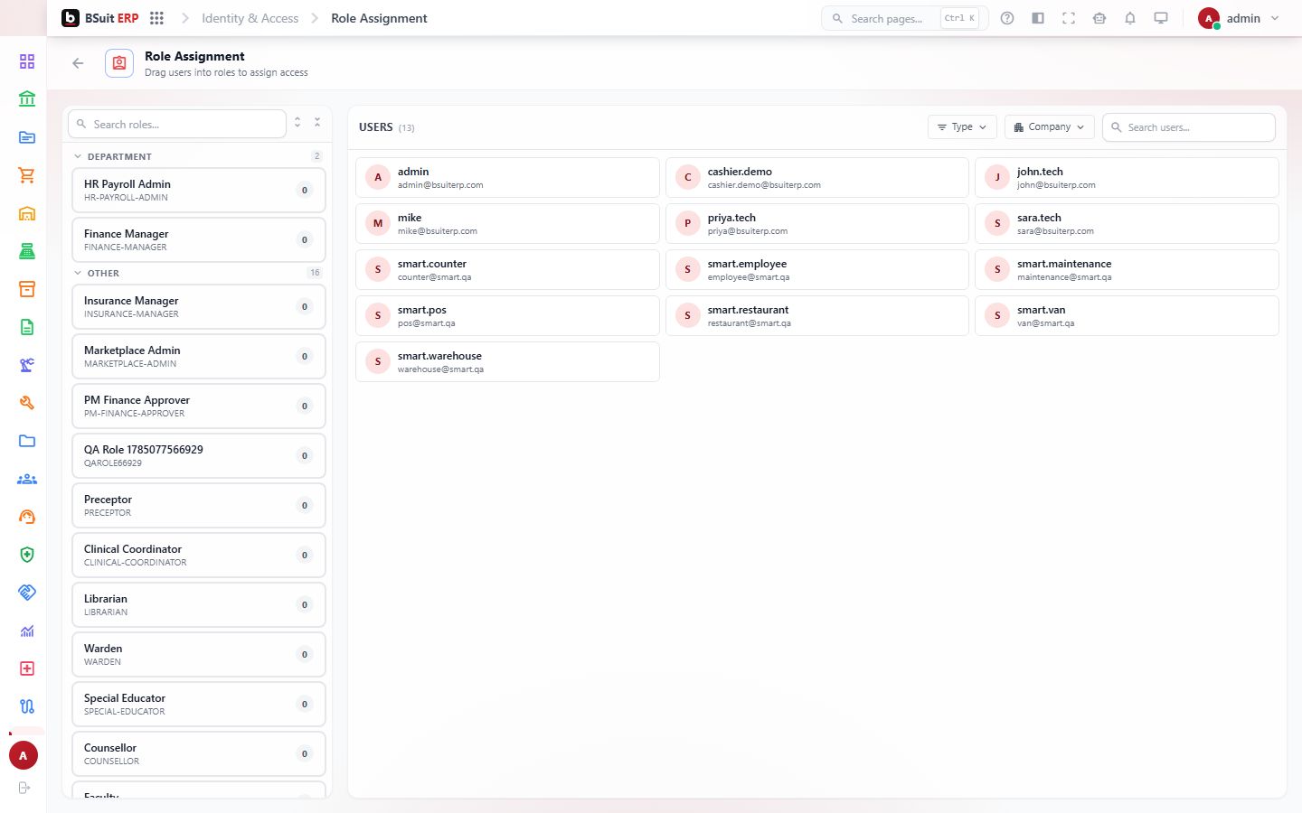Click the BSuit ERP logo

pyautogui.click(x=99, y=18)
